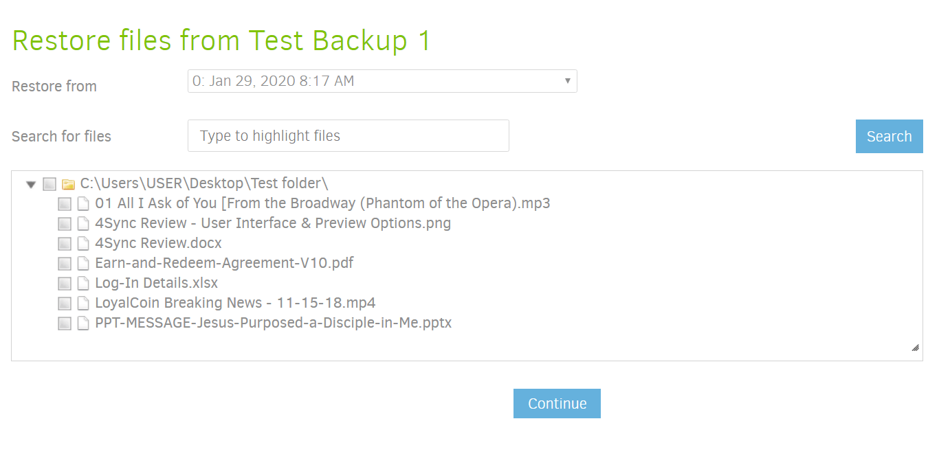Collapse the Test folder tree branch
Image resolution: width=939 pixels, height=454 pixels.
(30, 183)
